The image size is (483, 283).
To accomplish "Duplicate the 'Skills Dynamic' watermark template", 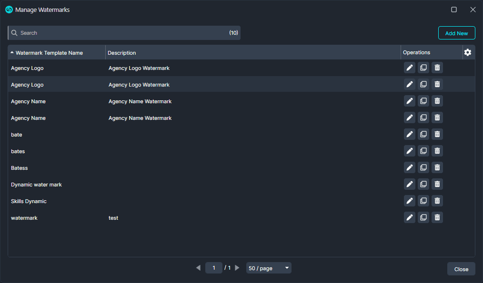I will click(423, 201).
